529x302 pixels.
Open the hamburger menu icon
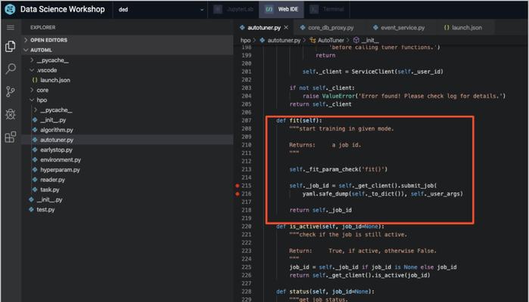[11, 27]
